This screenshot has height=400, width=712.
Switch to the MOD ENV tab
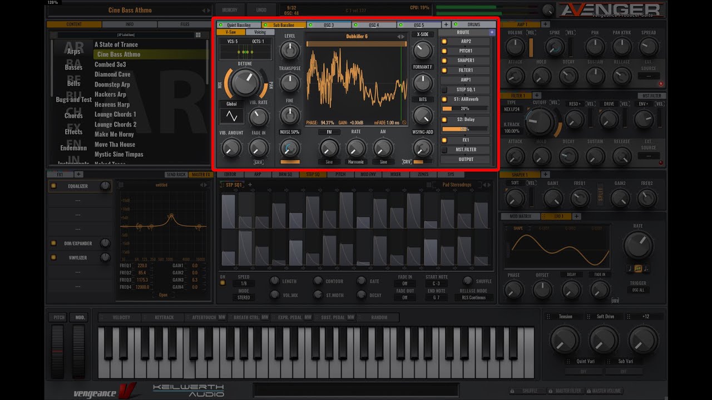(368, 174)
